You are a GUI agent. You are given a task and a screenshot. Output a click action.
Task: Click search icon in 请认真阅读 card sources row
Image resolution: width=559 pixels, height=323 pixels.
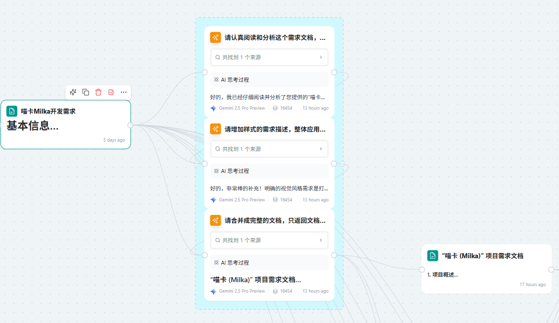pyautogui.click(x=217, y=57)
